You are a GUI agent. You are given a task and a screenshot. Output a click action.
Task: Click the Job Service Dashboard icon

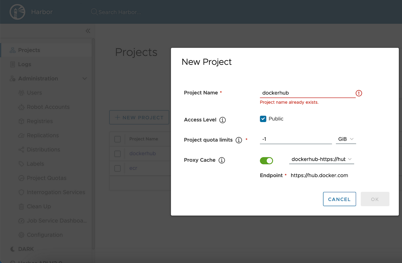21,221
